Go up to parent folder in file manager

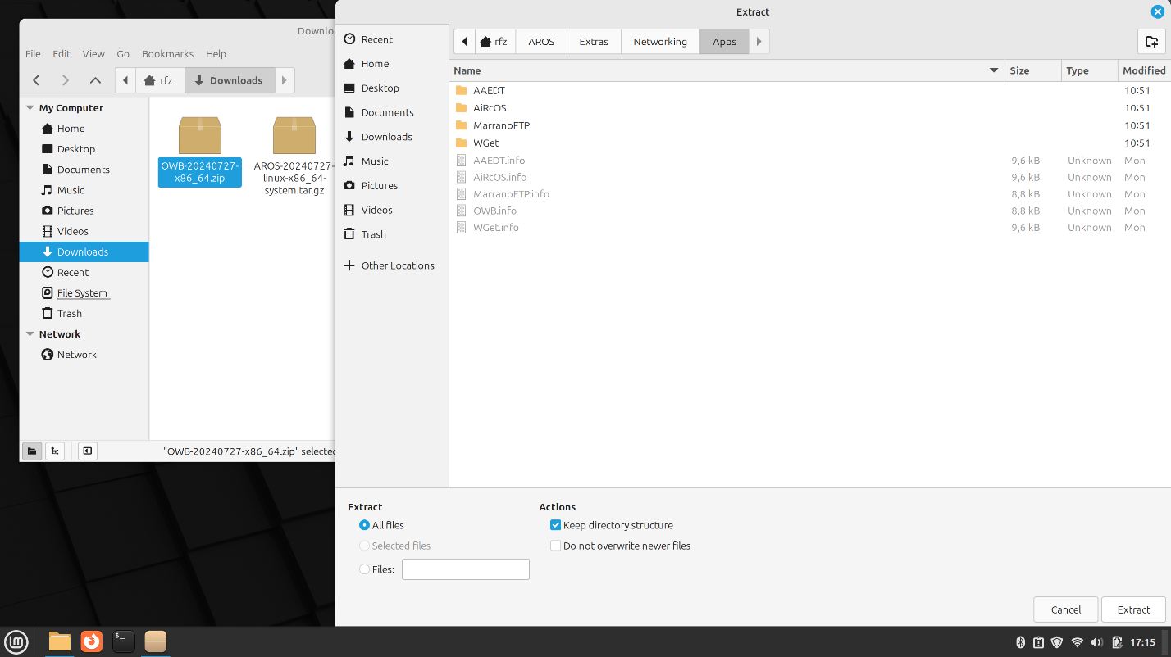[95, 80]
